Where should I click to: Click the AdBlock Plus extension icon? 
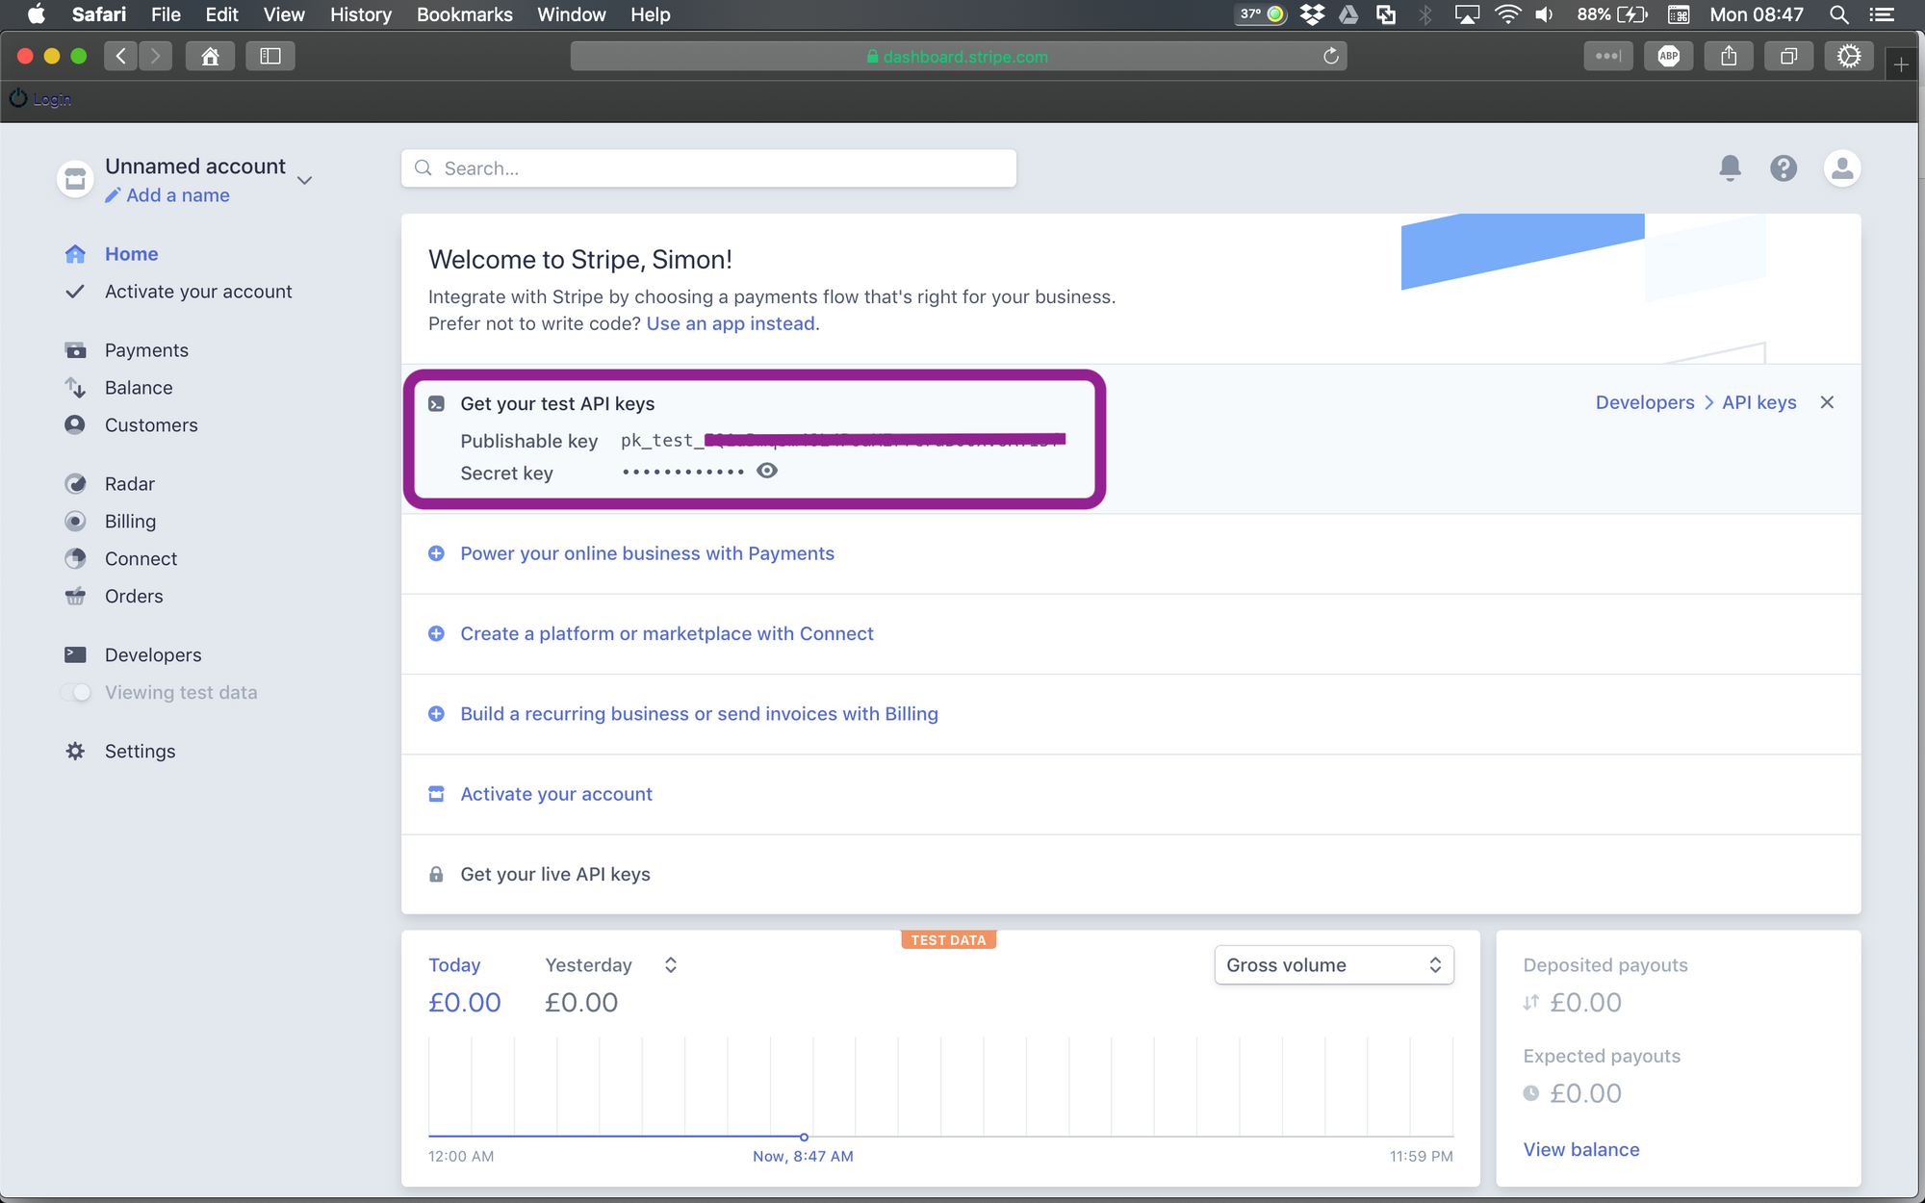1669,56
